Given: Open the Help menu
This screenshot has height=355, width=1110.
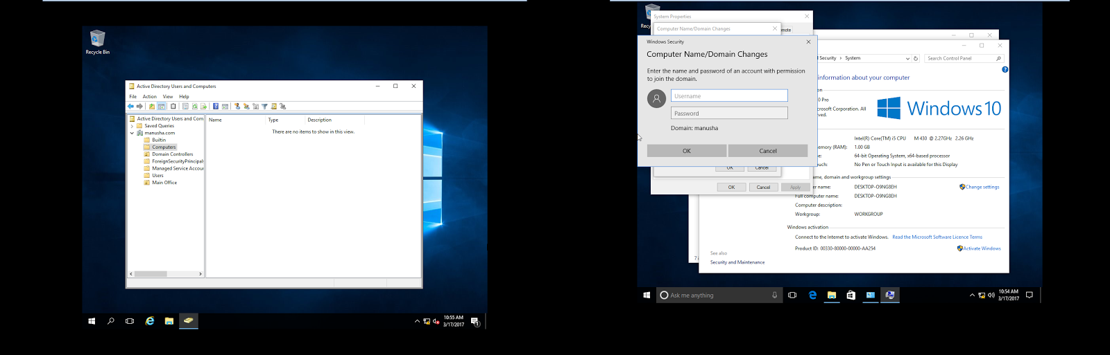Looking at the screenshot, I should [184, 96].
